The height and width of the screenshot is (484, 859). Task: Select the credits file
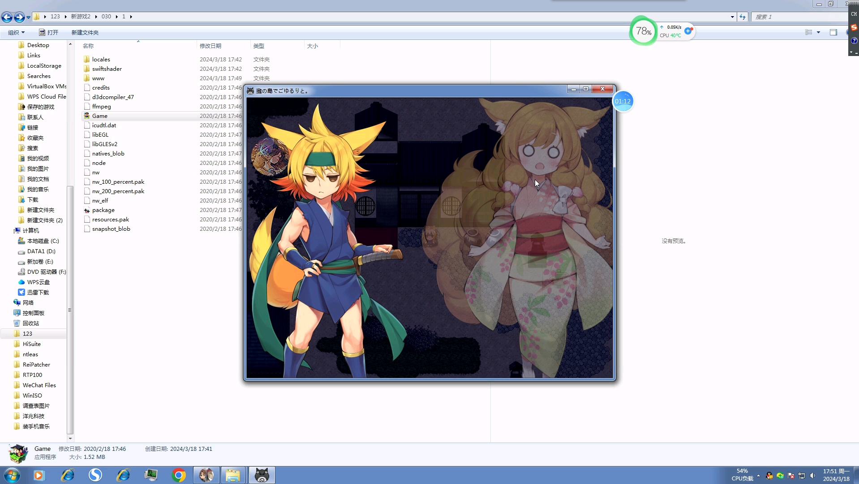tap(101, 88)
